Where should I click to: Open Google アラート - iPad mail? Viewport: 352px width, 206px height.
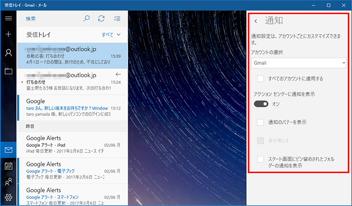click(x=72, y=144)
